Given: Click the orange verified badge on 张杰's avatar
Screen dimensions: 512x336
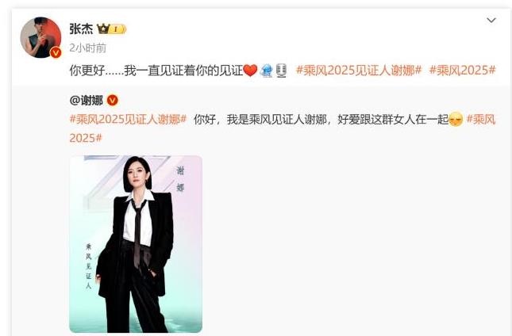Looking at the screenshot, I should (x=56, y=52).
